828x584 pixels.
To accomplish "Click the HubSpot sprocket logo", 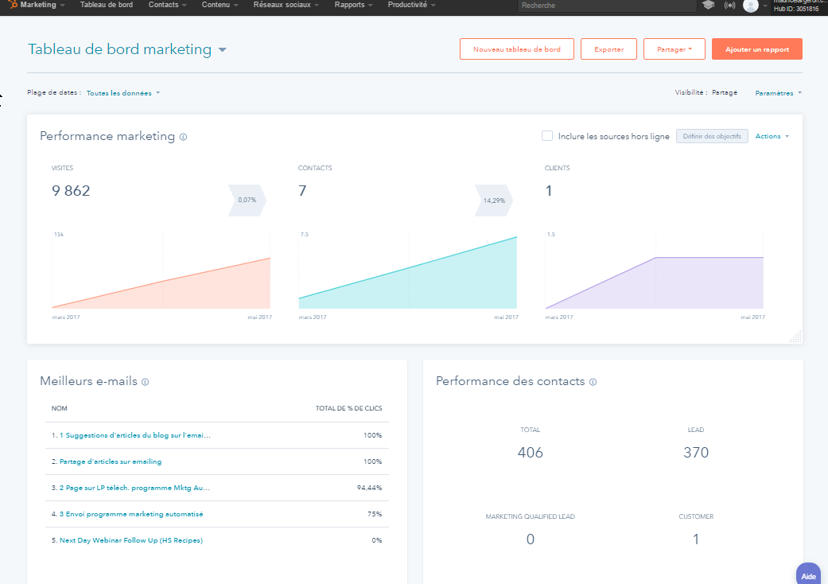I will [x=13, y=4].
